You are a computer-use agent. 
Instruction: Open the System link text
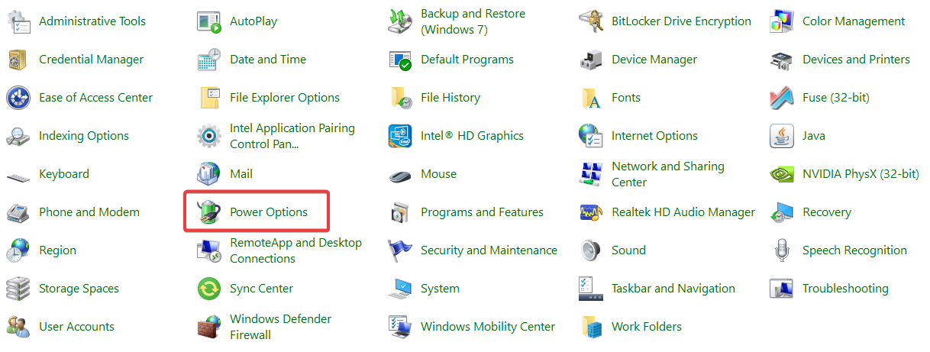coord(440,289)
